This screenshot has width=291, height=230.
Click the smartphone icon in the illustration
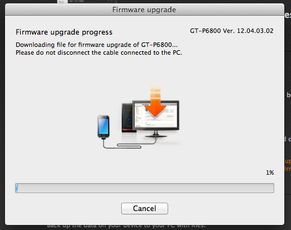103,127
